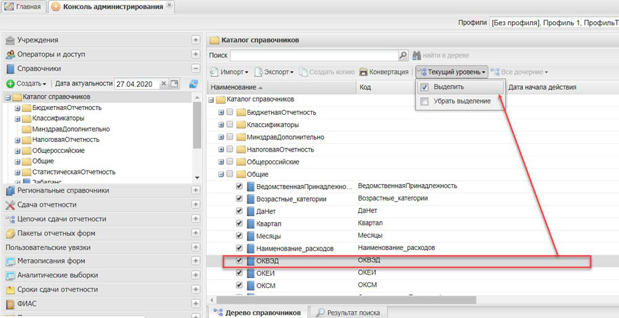
Task: Click the Конвертация toolbar icon
Action: [364, 71]
